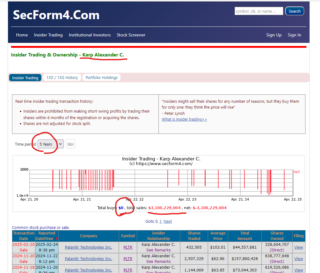The height and width of the screenshot is (273, 320).
Task: Click the Next pagination link
Action: (167, 221)
